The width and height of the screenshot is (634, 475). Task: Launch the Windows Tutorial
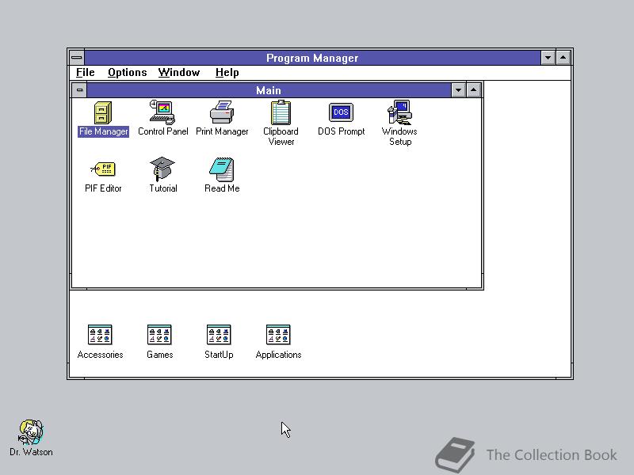pyautogui.click(x=162, y=169)
